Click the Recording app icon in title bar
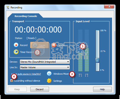Screen dimensions: 120x99 tap(8, 7)
